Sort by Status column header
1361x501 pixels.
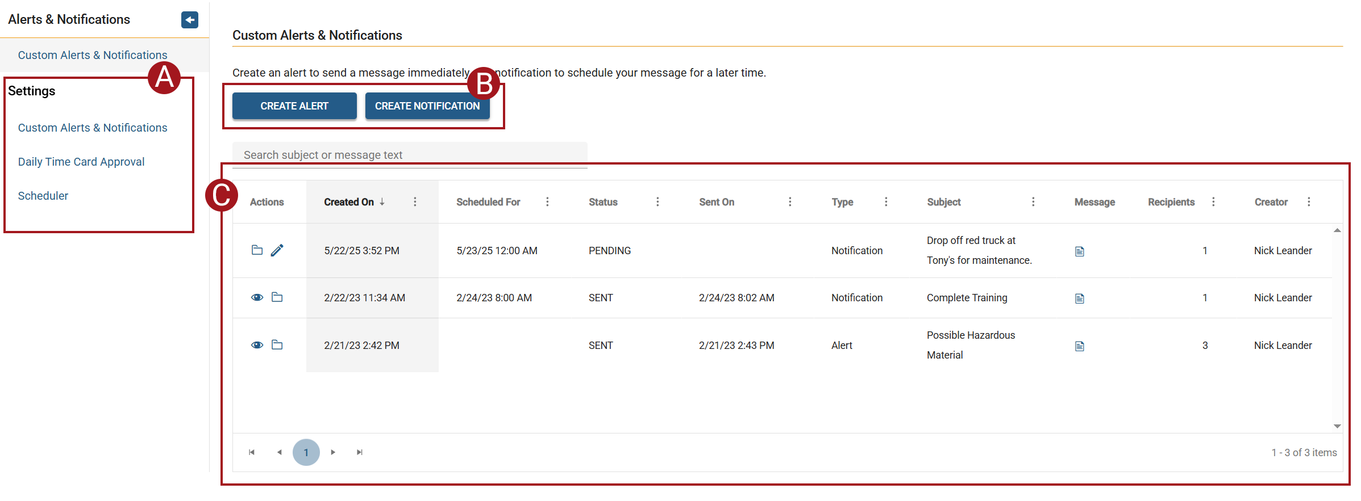pos(603,202)
